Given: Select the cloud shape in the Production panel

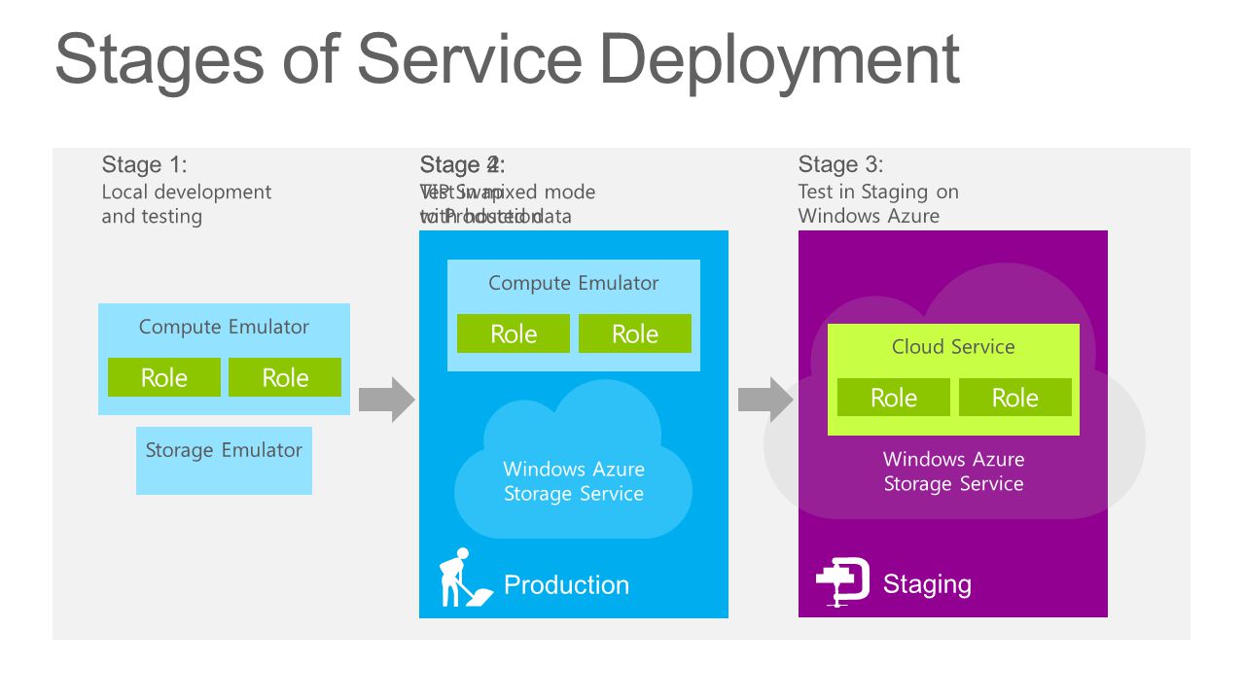Looking at the screenshot, I should pos(574,460).
